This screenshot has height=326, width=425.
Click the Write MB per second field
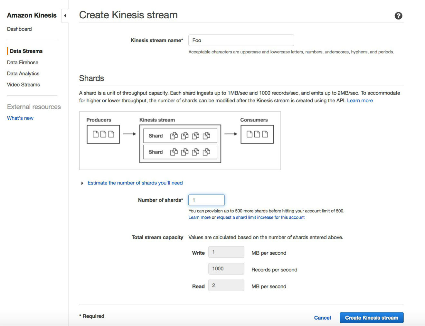(x=226, y=252)
